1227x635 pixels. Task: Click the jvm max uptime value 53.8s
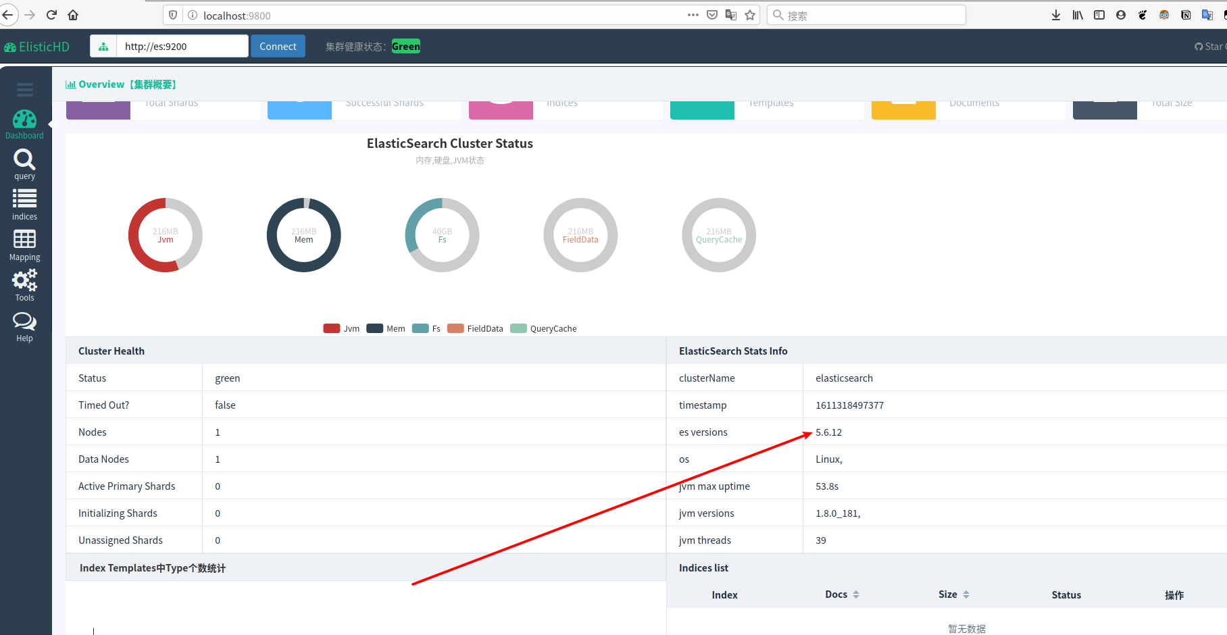pyautogui.click(x=827, y=486)
